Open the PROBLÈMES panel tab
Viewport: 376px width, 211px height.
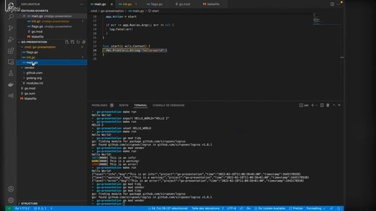102,105
